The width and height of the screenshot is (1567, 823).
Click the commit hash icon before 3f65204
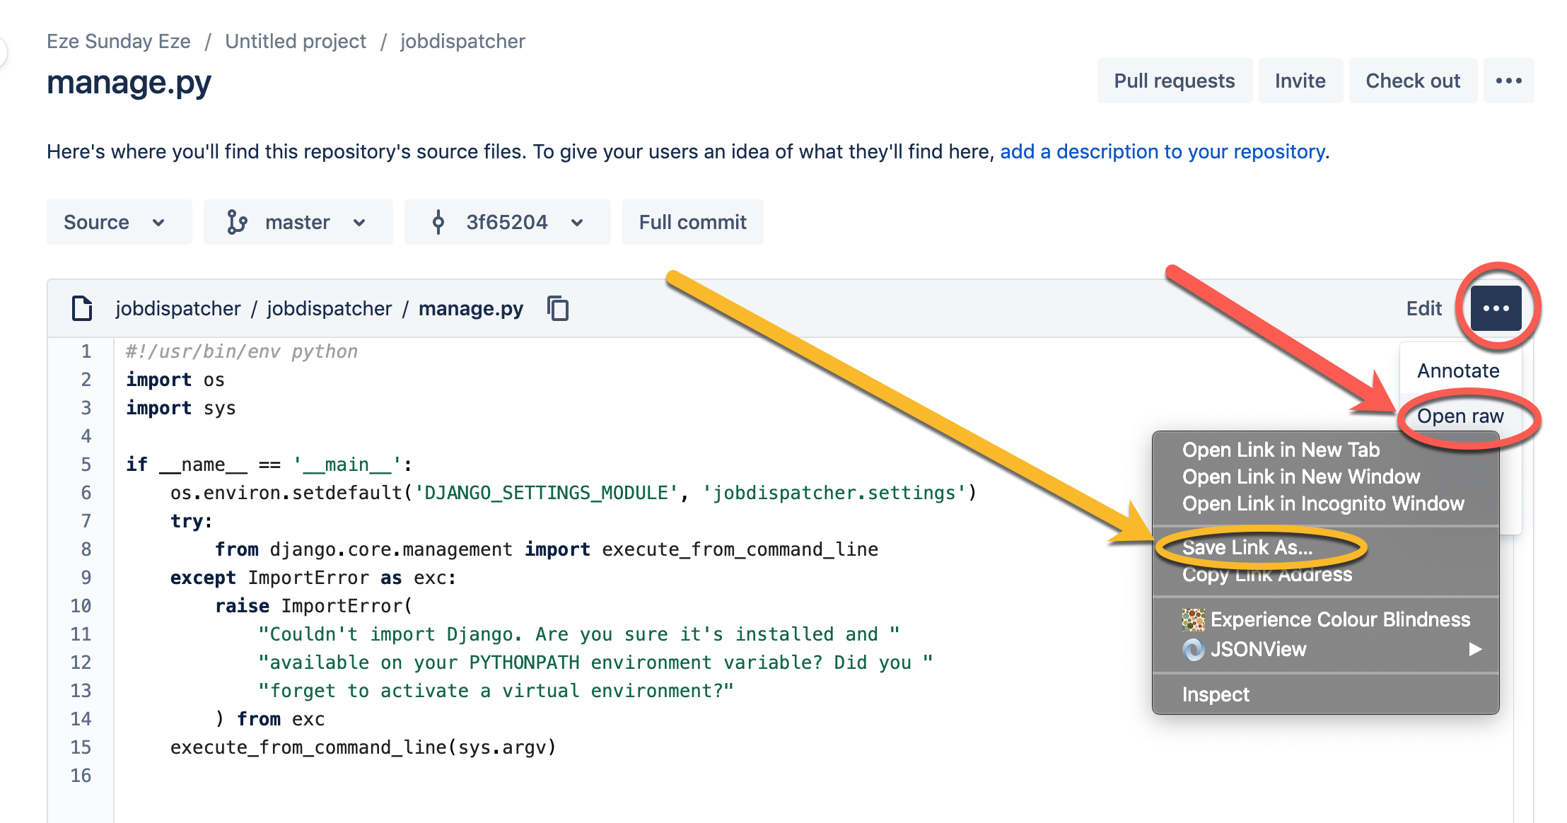pos(439,222)
